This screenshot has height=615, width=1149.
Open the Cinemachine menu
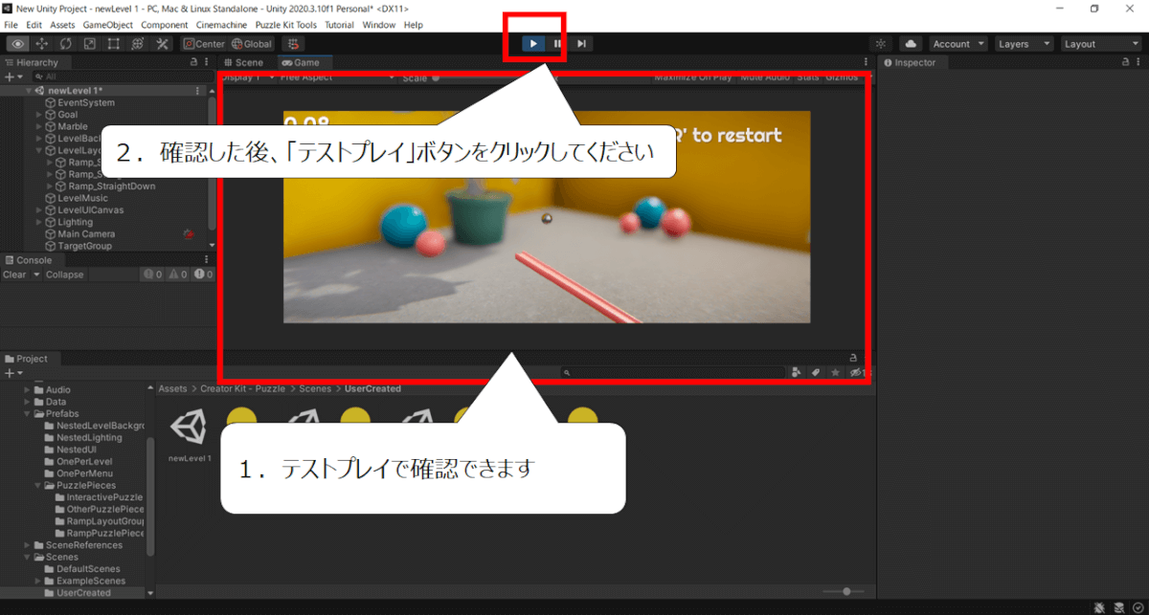(221, 25)
